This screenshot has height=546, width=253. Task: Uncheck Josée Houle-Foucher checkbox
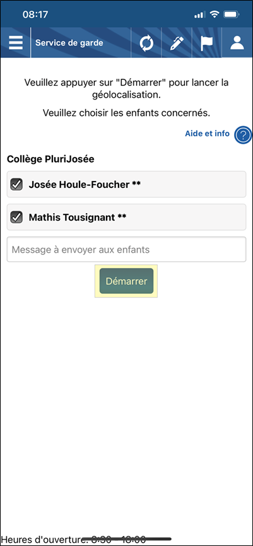(16, 184)
